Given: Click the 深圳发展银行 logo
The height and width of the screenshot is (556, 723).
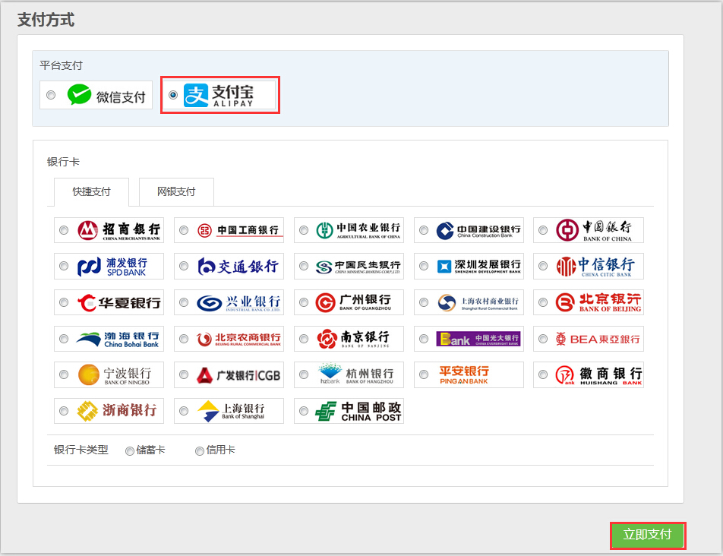Looking at the screenshot, I should click(x=478, y=266).
